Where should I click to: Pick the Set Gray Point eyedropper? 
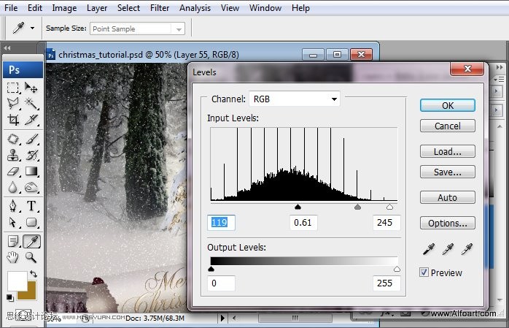click(448, 249)
